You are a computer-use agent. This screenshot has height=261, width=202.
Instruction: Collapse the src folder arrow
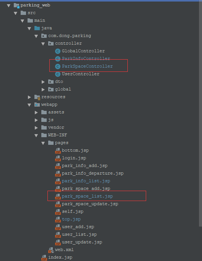click(x=16, y=13)
